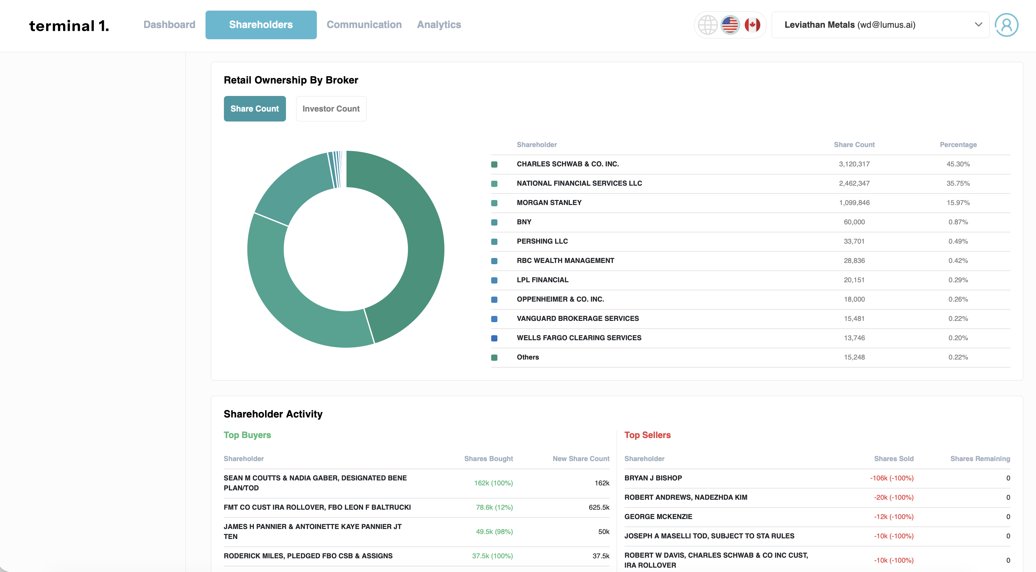Click the National Financial Services color swatch
The image size is (1036, 572).
point(494,184)
